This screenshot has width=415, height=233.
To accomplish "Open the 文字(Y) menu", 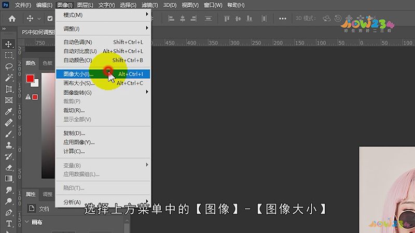I will click(x=107, y=5).
